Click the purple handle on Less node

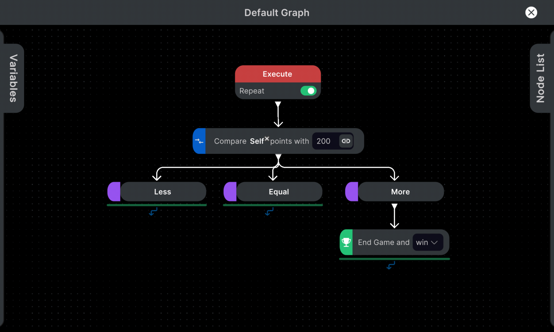[x=114, y=192]
